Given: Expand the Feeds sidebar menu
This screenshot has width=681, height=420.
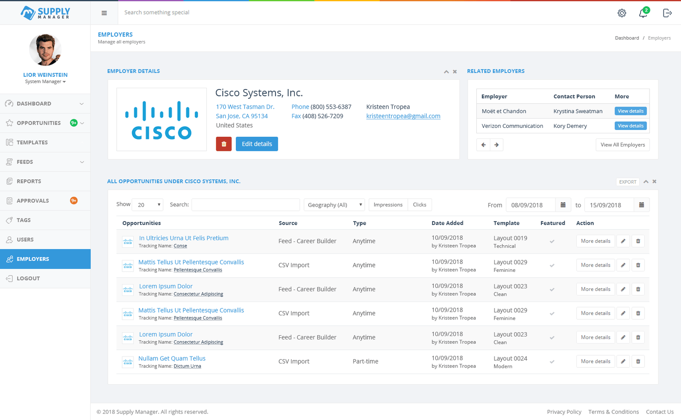Looking at the screenshot, I should coord(82,162).
